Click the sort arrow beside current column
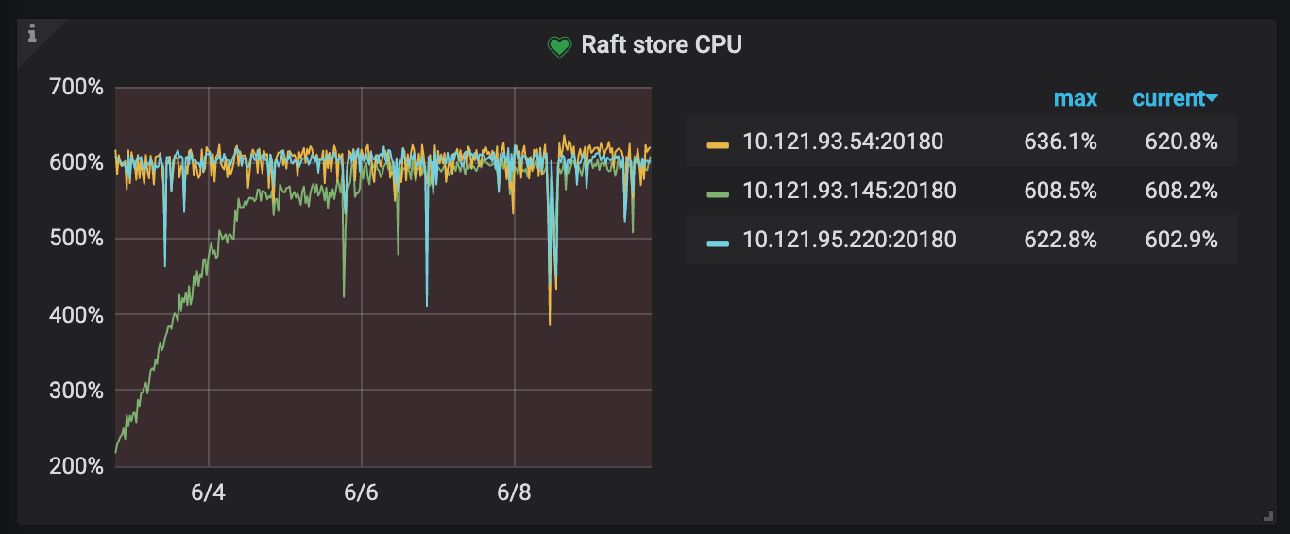 point(1213,99)
